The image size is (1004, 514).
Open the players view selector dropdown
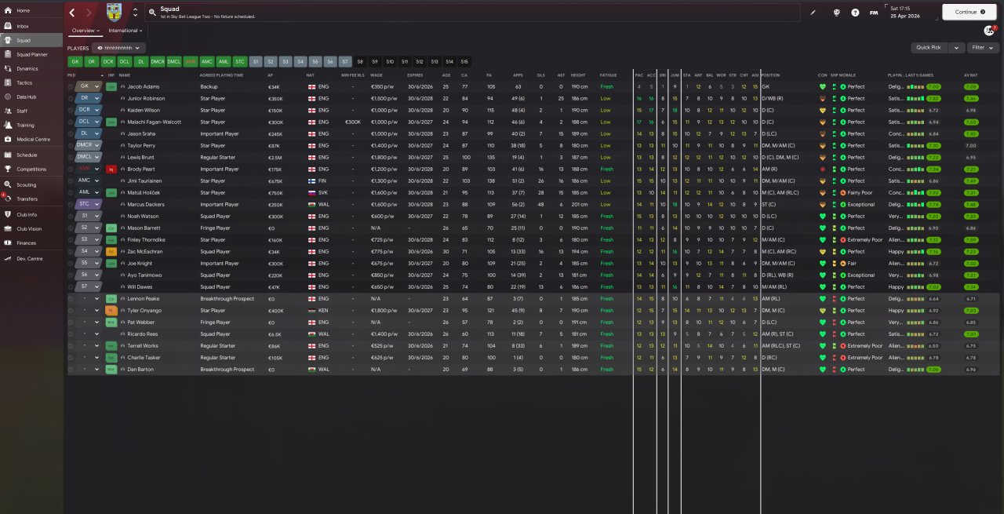pyautogui.click(x=118, y=48)
